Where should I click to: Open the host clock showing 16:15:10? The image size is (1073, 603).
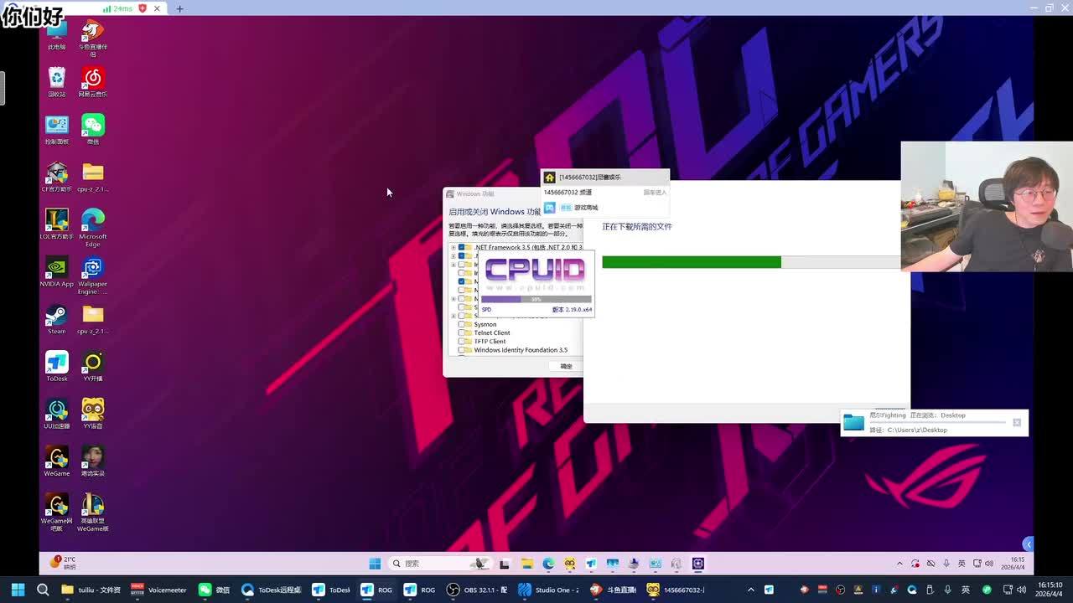pos(1050,590)
